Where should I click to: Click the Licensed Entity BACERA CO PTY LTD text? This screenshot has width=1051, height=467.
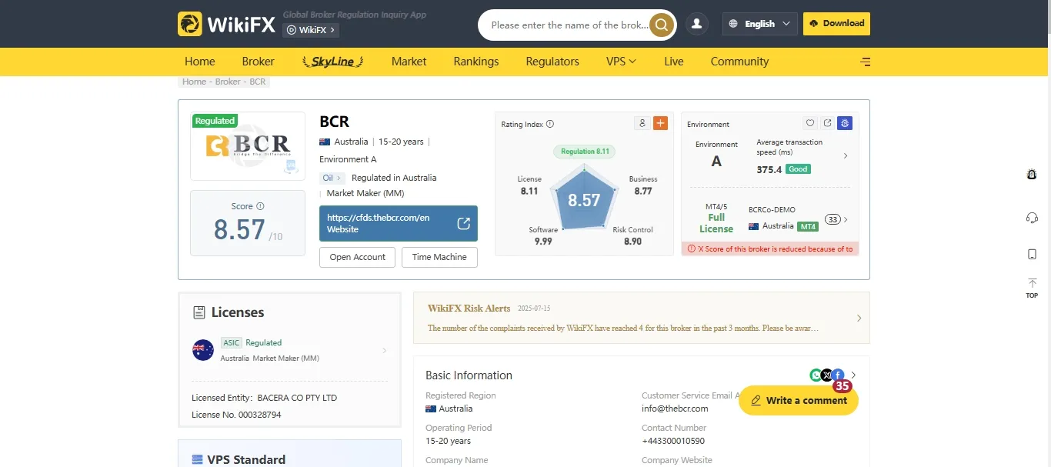point(265,398)
